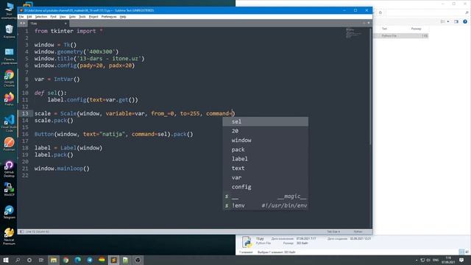
Task: Click line 21 window.mainloop() code
Action: click(62, 169)
